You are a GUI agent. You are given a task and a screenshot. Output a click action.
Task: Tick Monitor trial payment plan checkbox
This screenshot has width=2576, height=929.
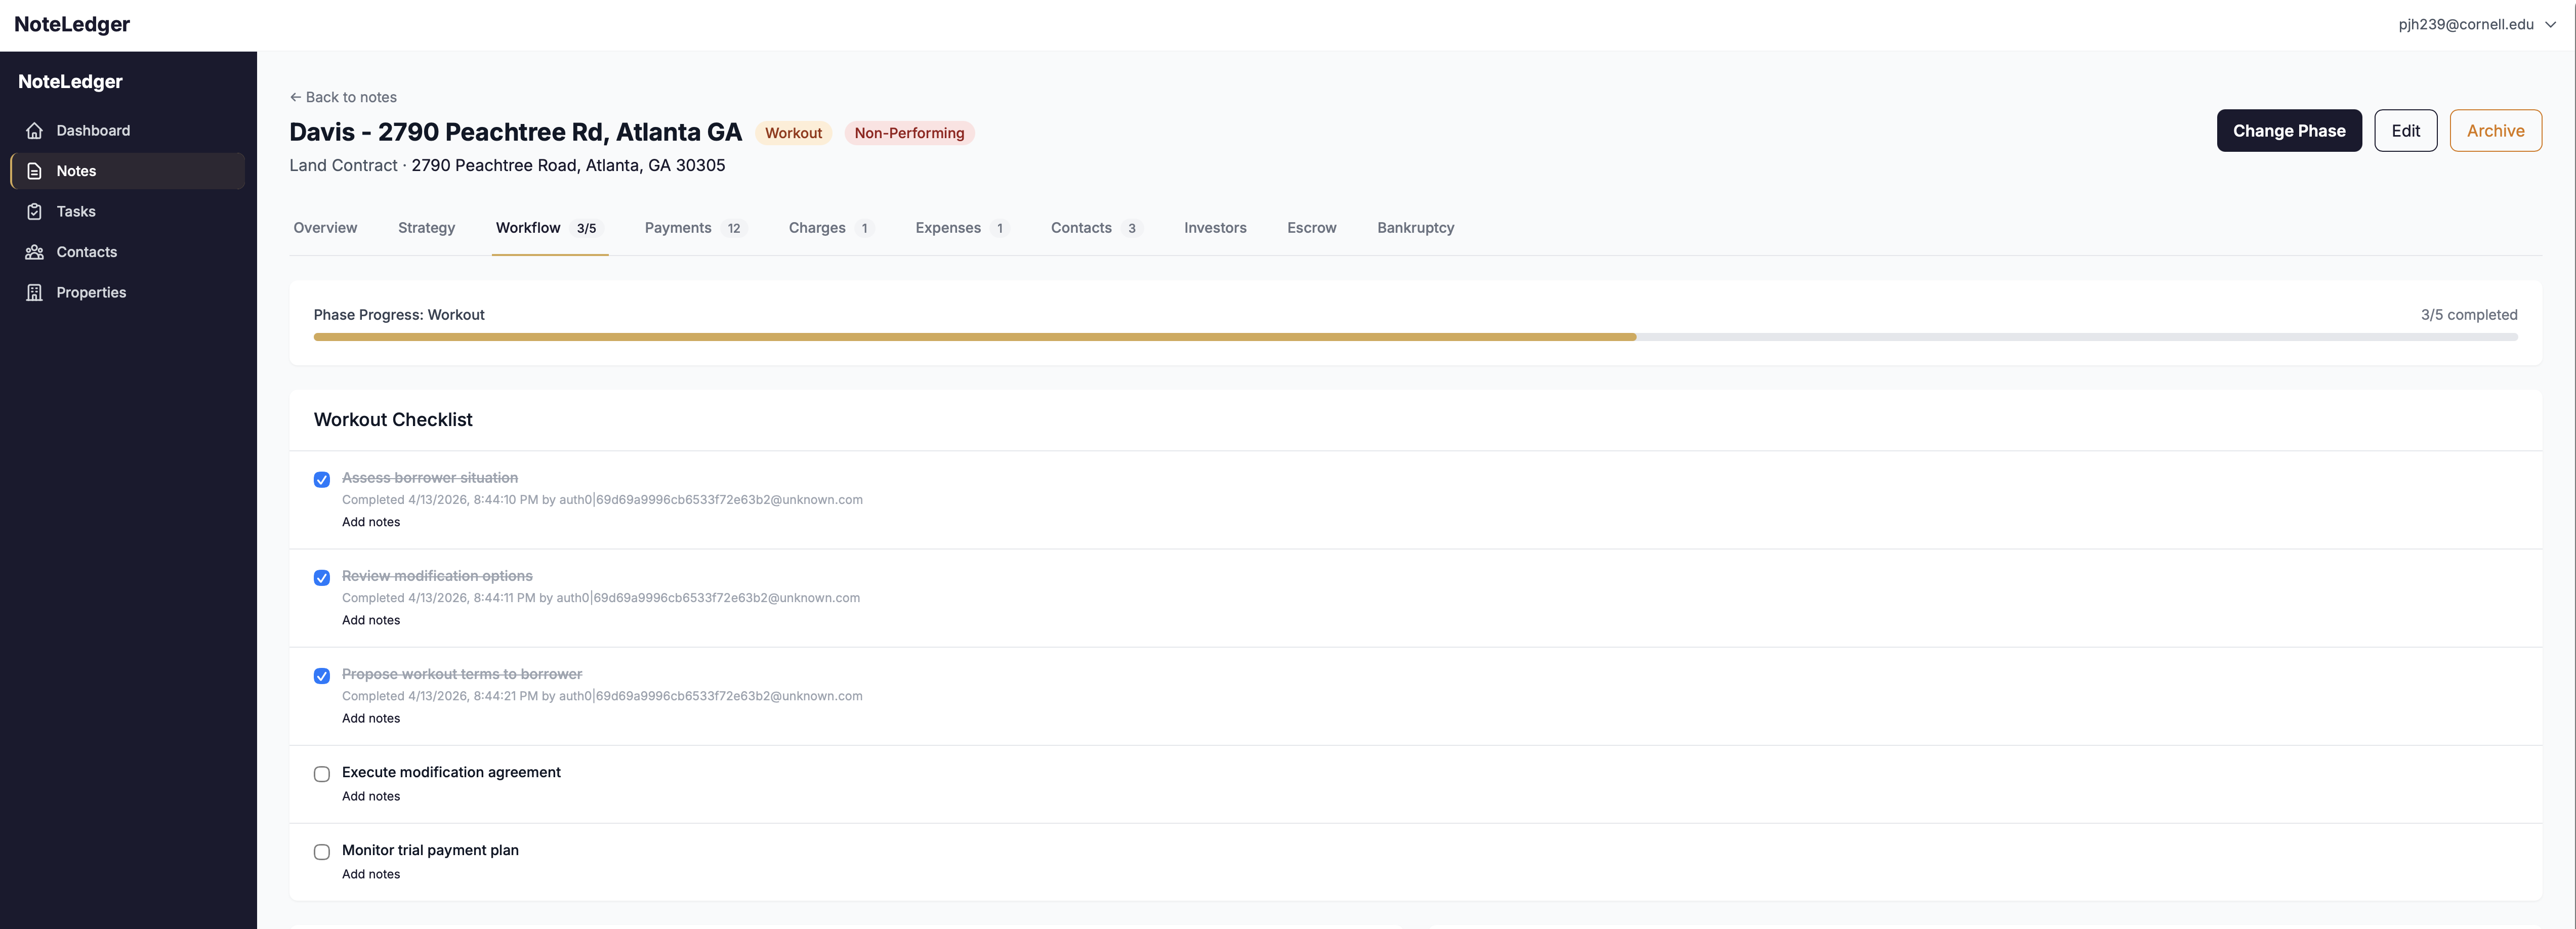click(322, 852)
